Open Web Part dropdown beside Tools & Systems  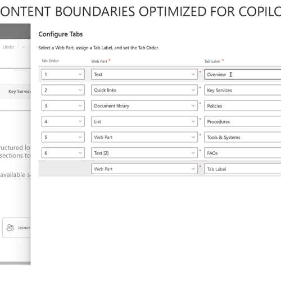144,137
